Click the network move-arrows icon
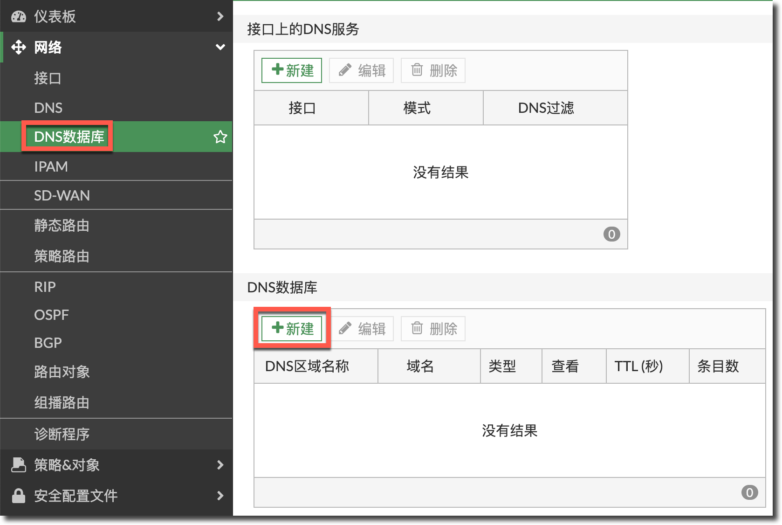The image size is (782, 525). click(x=19, y=47)
